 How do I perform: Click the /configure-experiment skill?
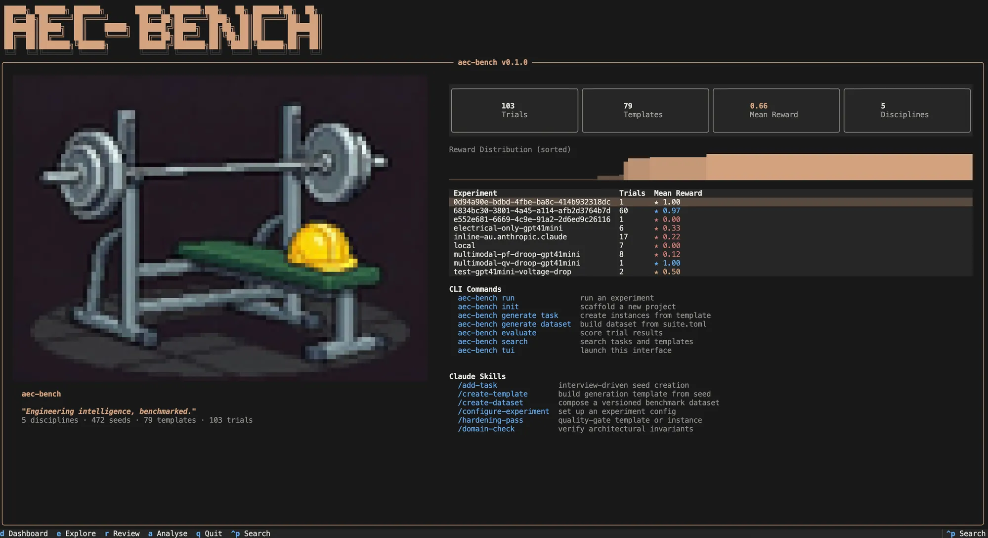click(503, 411)
